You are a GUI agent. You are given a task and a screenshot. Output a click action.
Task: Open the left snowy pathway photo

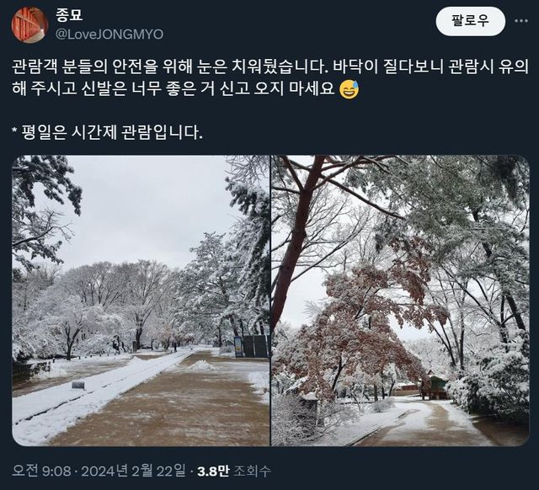click(x=141, y=301)
